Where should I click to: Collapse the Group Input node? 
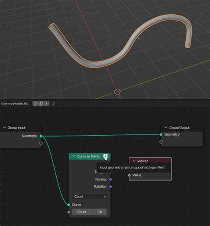click(4, 128)
